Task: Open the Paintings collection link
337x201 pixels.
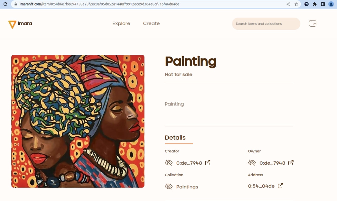Action: pyautogui.click(x=187, y=187)
